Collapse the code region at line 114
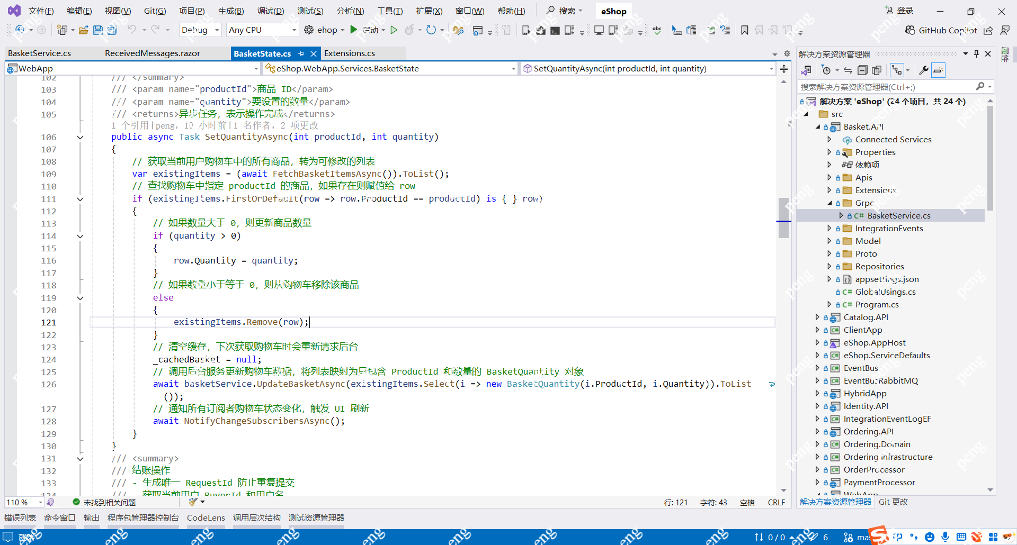 click(81, 236)
